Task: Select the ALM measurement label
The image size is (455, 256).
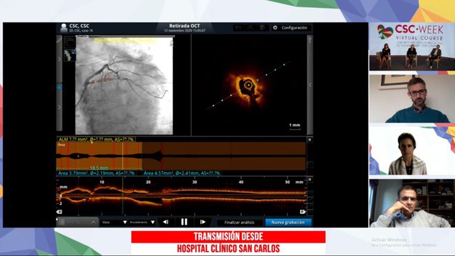Action: 96,139
